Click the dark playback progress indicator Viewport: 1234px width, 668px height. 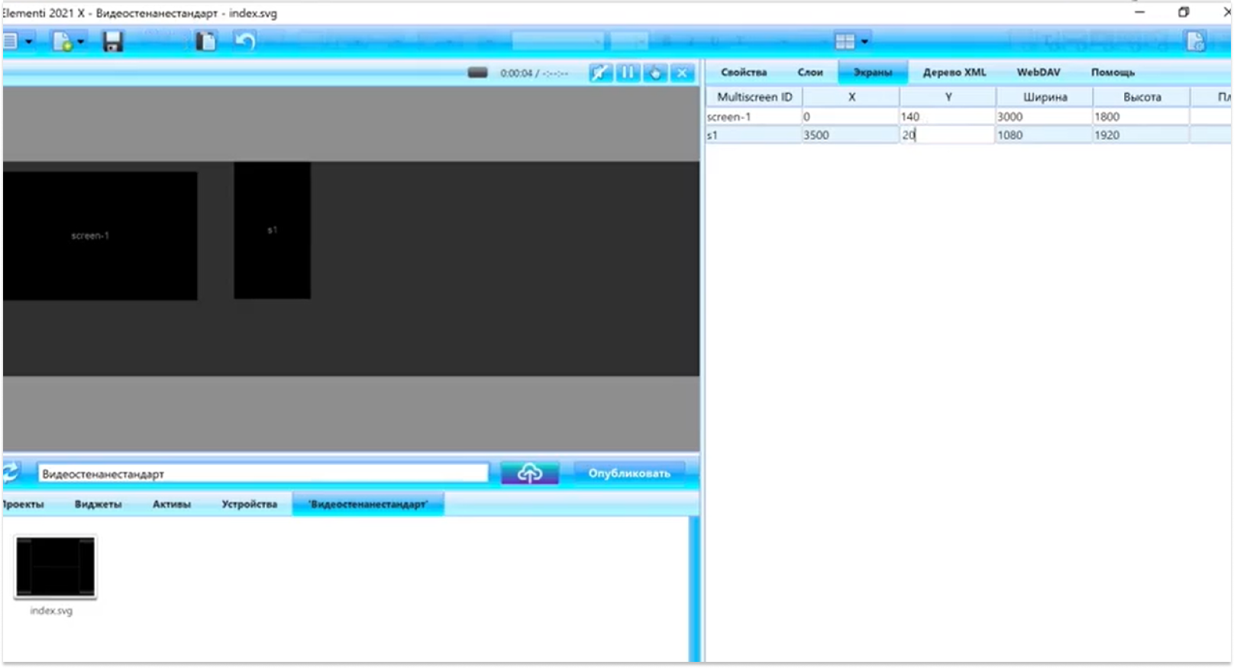point(477,73)
